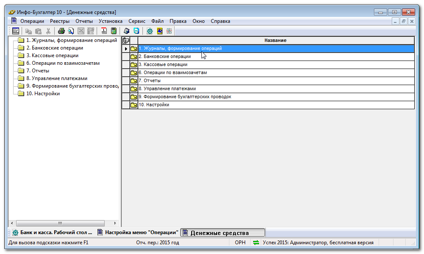This screenshot has width=424, height=254.
Task: Open the Окно menu
Action: coord(198,21)
